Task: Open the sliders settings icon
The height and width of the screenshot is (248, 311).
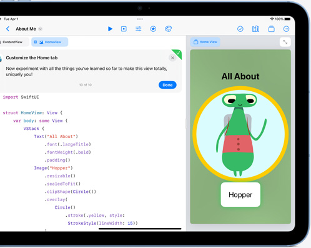Action: tap(139, 29)
